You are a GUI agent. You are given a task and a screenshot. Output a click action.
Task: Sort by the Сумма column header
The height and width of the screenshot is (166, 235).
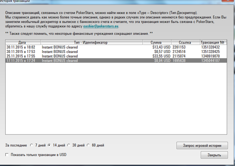[x=157, y=42]
